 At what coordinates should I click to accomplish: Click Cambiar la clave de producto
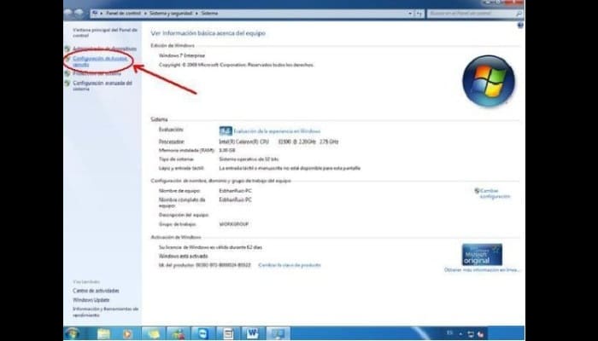click(x=290, y=265)
